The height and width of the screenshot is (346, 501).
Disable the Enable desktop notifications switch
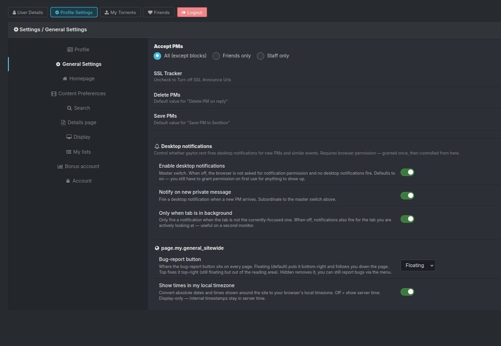pos(407,172)
